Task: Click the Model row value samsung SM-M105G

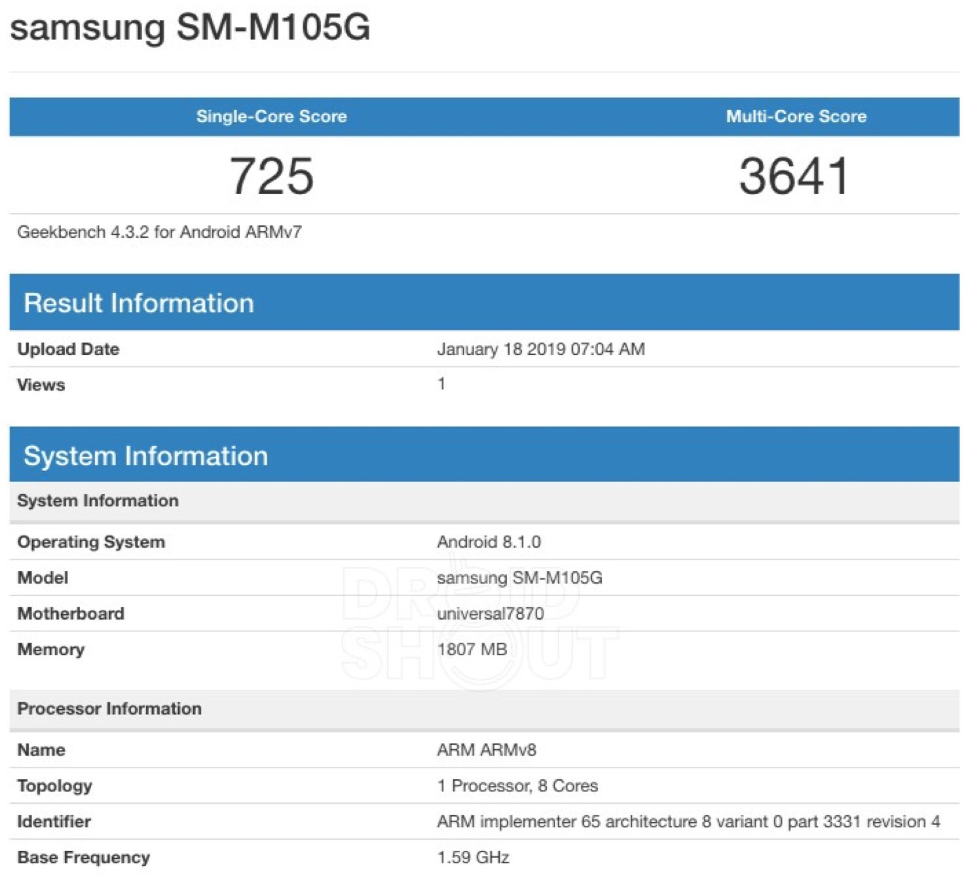Action: pos(519,578)
